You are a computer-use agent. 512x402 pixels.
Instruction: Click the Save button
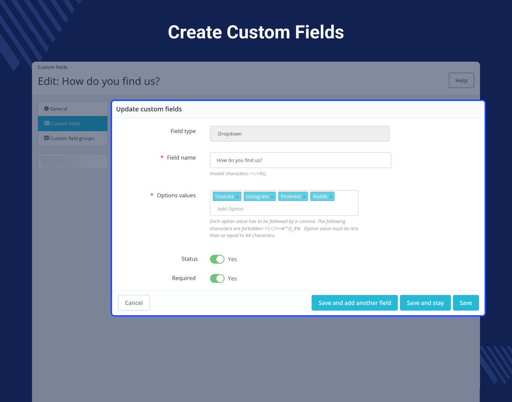click(466, 303)
